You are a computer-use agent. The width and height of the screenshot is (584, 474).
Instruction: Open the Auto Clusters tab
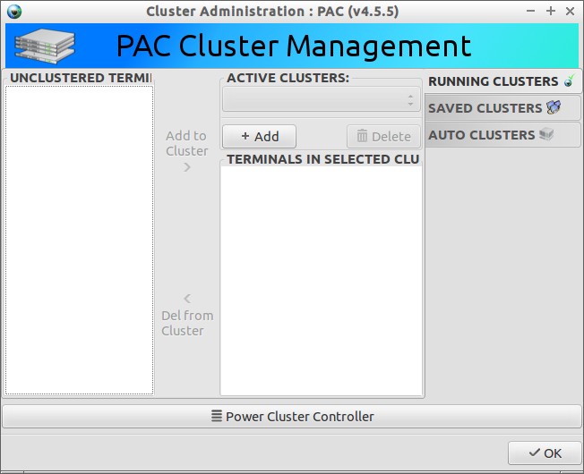(502, 134)
